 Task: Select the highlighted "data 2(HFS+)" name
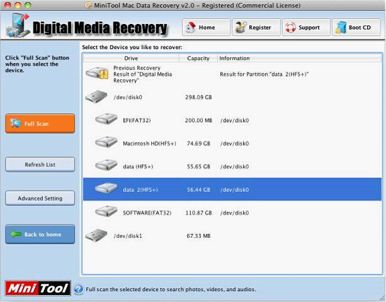point(140,189)
